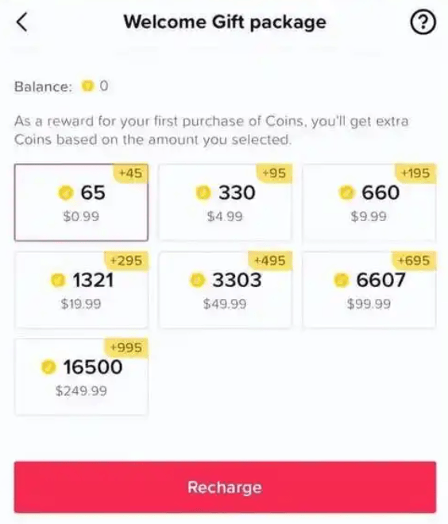Screen dimensions: 448x524
Task: Click the coin icon beside 330
Action: (203, 193)
